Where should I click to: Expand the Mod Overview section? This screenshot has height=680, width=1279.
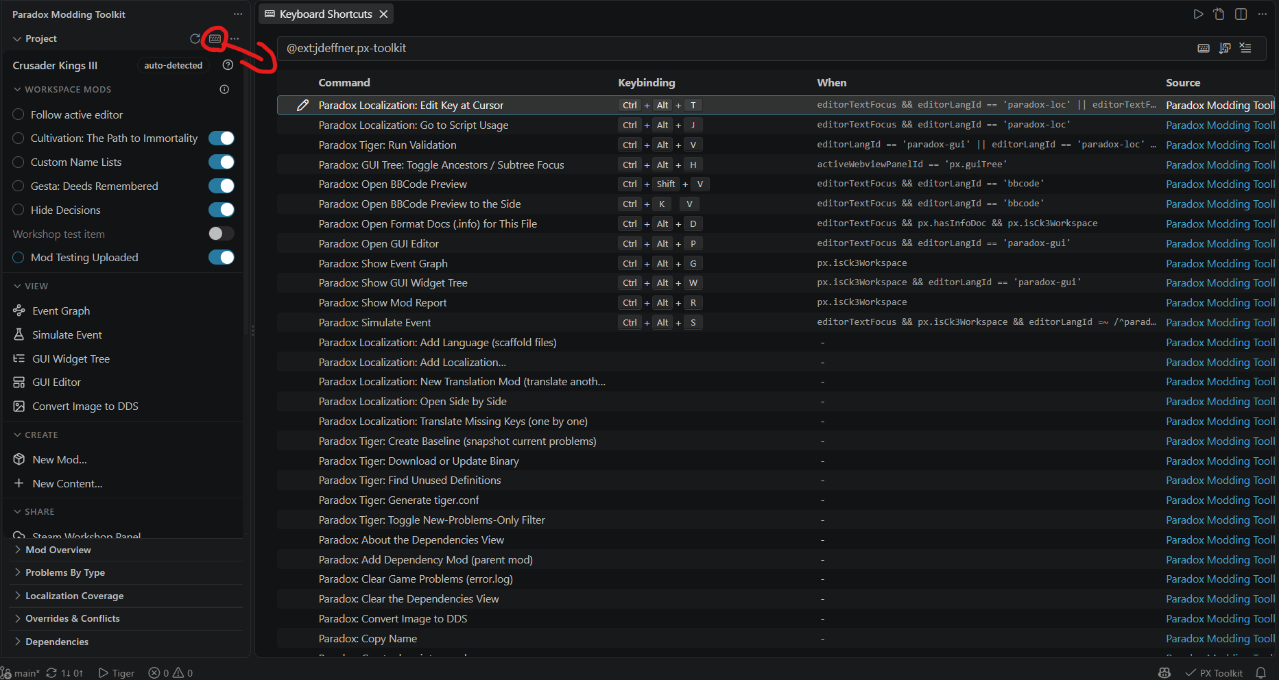pyautogui.click(x=127, y=550)
